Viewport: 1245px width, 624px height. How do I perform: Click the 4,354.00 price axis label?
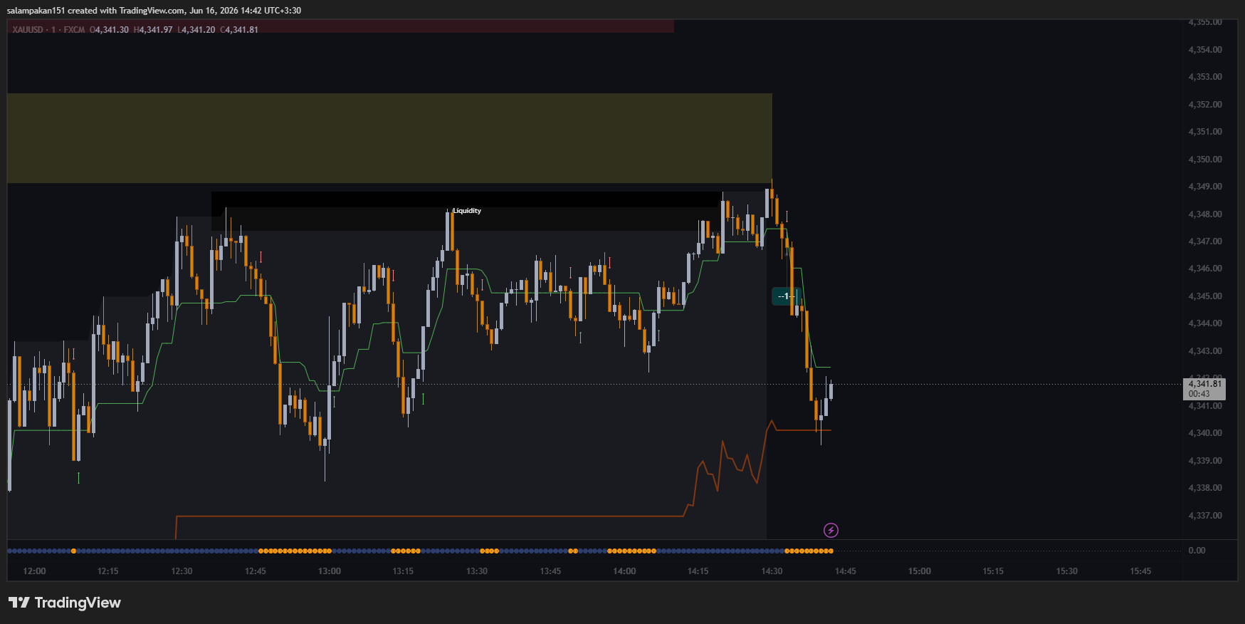pos(1205,50)
